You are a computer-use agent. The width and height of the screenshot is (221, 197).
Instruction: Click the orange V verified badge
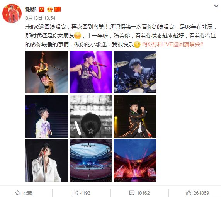pyautogui.click(x=41, y=9)
